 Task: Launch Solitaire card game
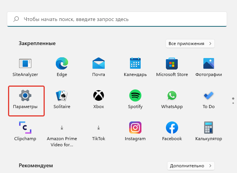tap(62, 99)
